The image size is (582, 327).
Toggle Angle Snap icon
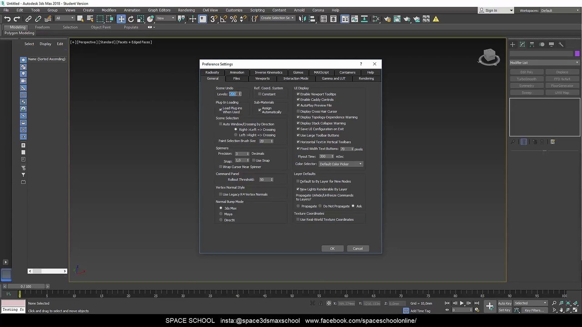click(x=223, y=19)
